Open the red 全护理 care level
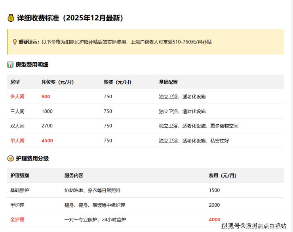The width and height of the screenshot is (293, 232). [x=17, y=219]
